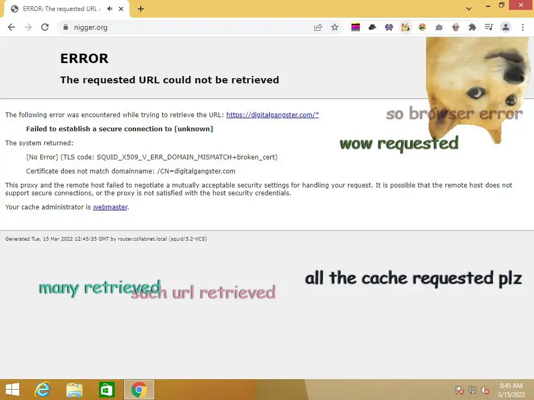
Task: Open the taskbar clock showing 8:45 AM
Action: pos(511,390)
